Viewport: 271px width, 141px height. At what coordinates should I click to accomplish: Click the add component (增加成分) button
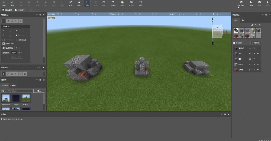[x=256, y=43]
